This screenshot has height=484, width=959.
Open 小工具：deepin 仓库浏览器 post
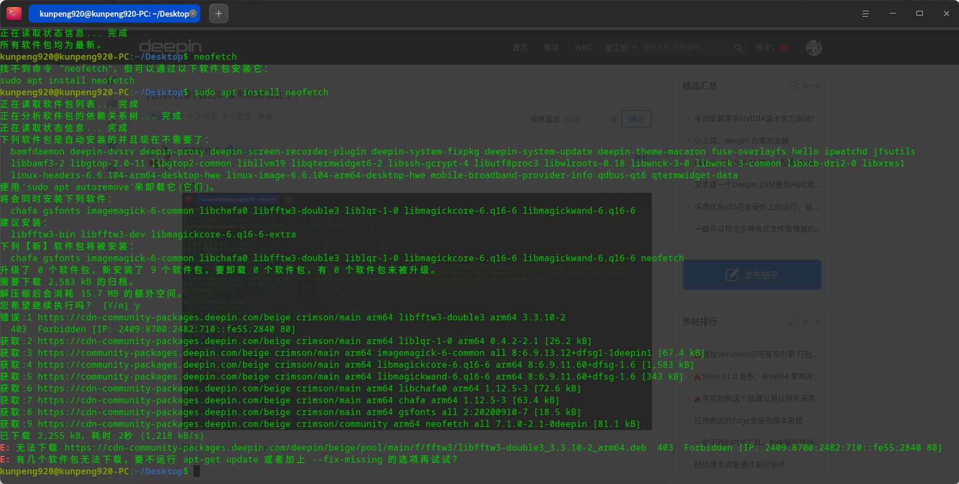click(741, 141)
